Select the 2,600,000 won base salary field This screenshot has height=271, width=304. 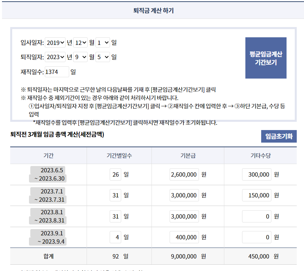(x=183, y=174)
